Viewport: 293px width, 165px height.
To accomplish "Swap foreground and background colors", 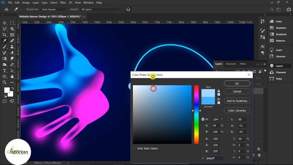I will coord(13,88).
